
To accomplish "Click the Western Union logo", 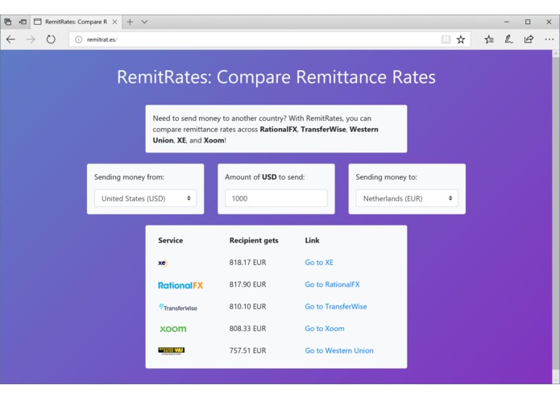I will coord(171,351).
